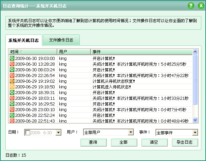Screen dimensions: 206x161
Task: Click the scrollbar down arrow in log list
Action: pos(195,120)
